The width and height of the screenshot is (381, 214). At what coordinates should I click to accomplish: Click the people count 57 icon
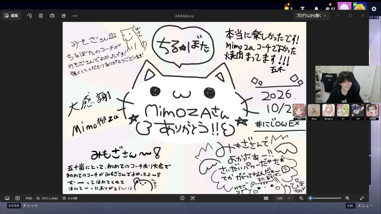[330, 9]
